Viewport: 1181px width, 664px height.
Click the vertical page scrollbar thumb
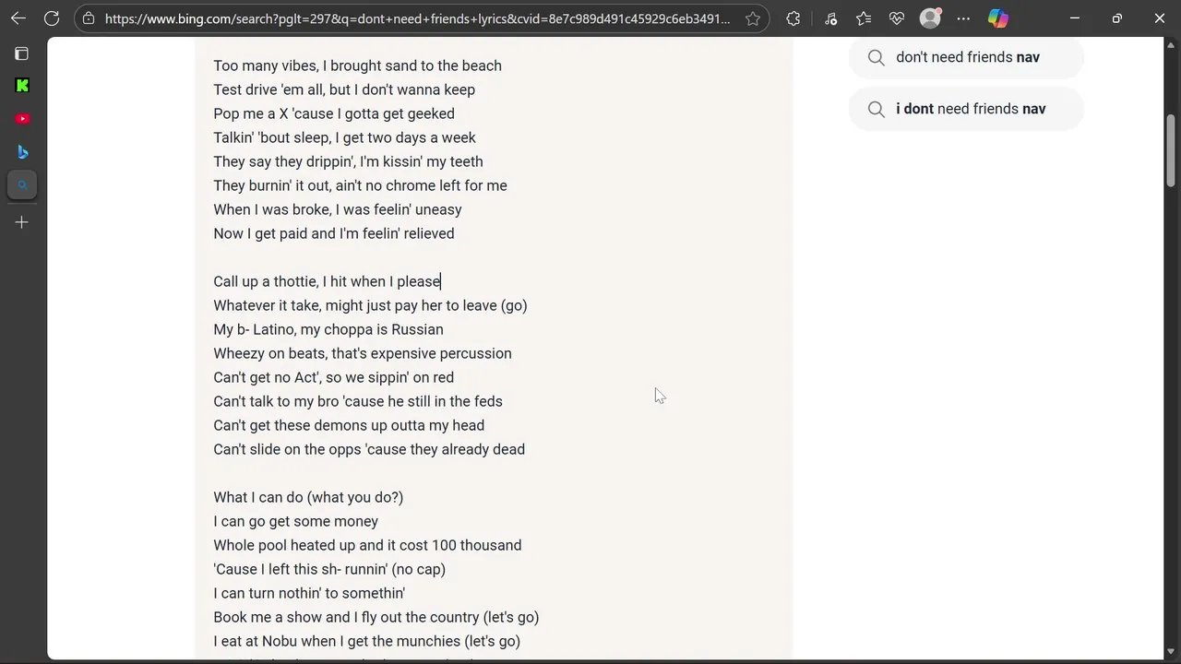[1172, 150]
